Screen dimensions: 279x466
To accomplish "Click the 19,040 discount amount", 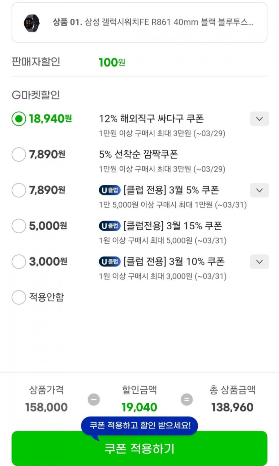I will 139,407.
